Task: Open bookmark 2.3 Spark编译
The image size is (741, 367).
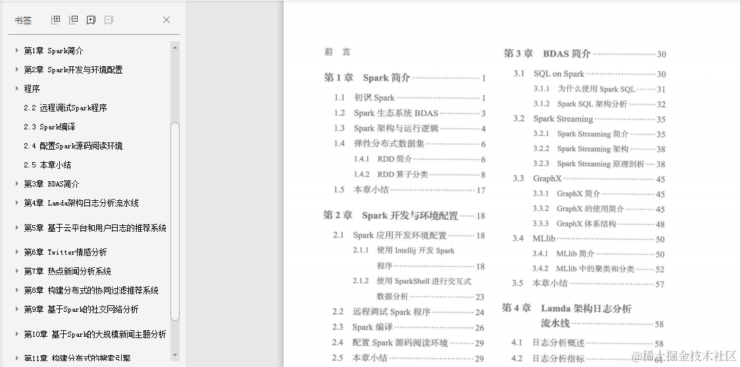Action: pyautogui.click(x=49, y=127)
